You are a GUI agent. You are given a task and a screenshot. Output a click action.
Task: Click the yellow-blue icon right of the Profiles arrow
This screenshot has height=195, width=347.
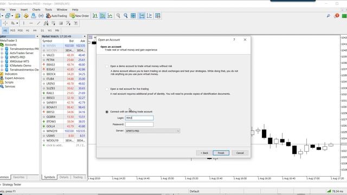18,16
